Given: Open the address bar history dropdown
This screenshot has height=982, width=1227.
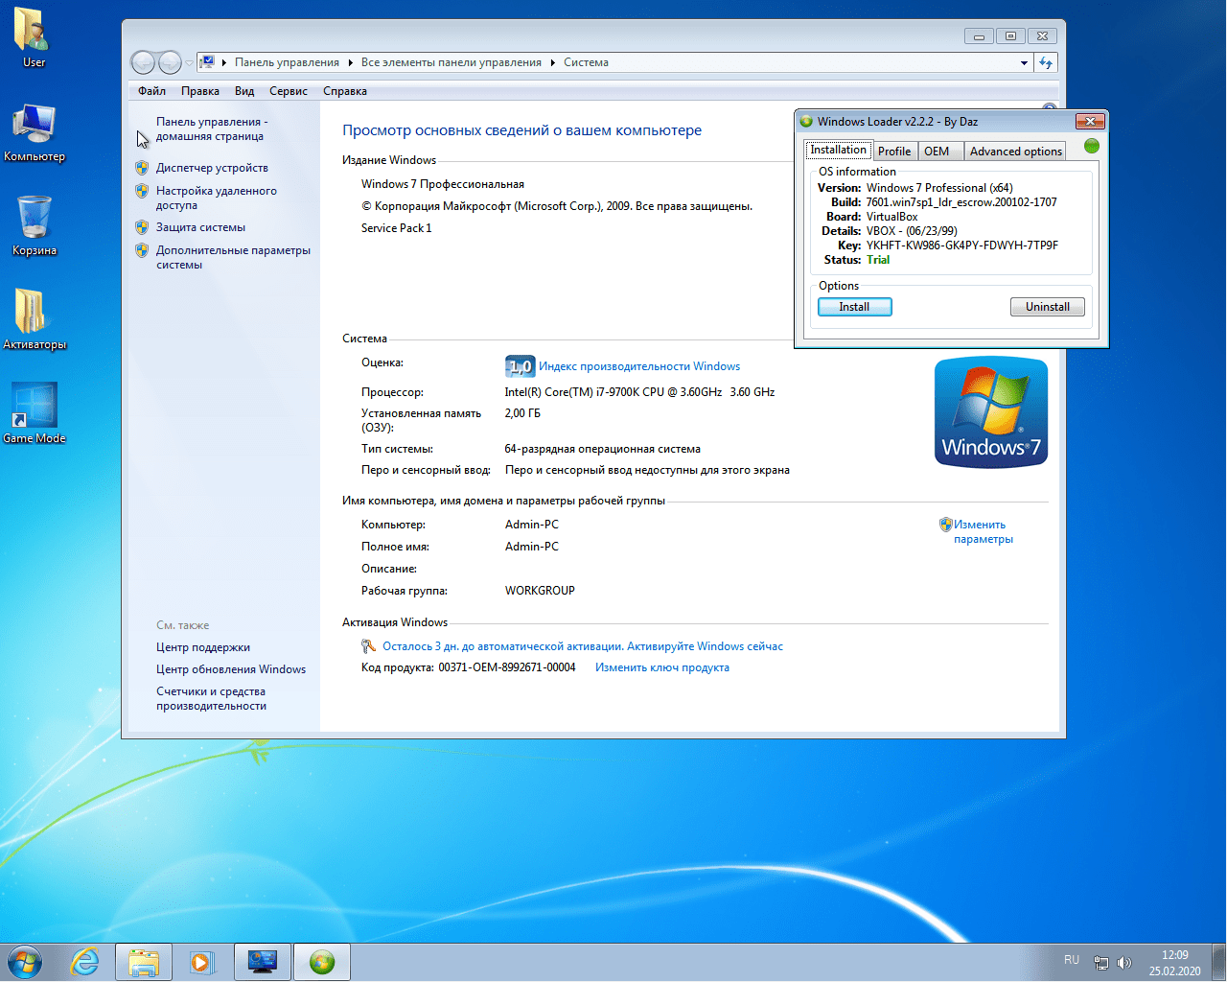Looking at the screenshot, I should pos(1024,63).
